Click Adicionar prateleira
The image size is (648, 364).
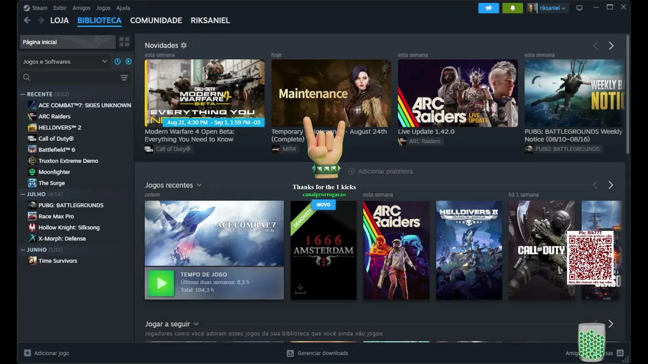(380, 171)
